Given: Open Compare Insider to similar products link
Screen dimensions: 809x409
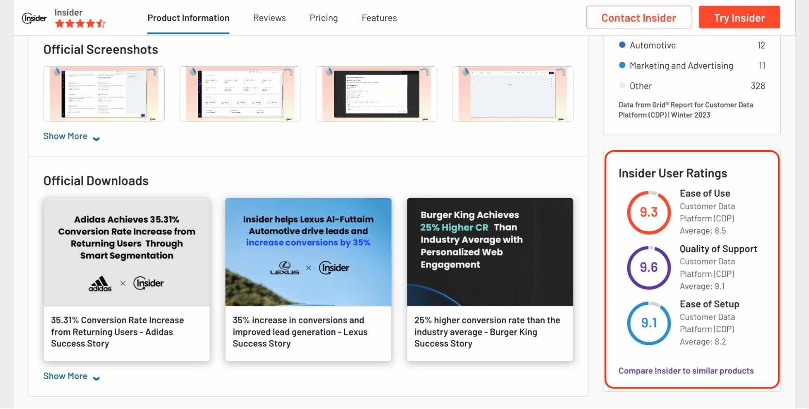Looking at the screenshot, I should click(686, 371).
